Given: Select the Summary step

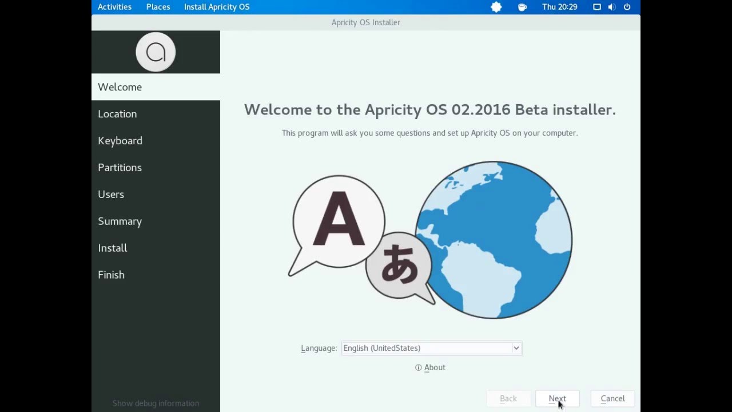Looking at the screenshot, I should pyautogui.click(x=156, y=221).
